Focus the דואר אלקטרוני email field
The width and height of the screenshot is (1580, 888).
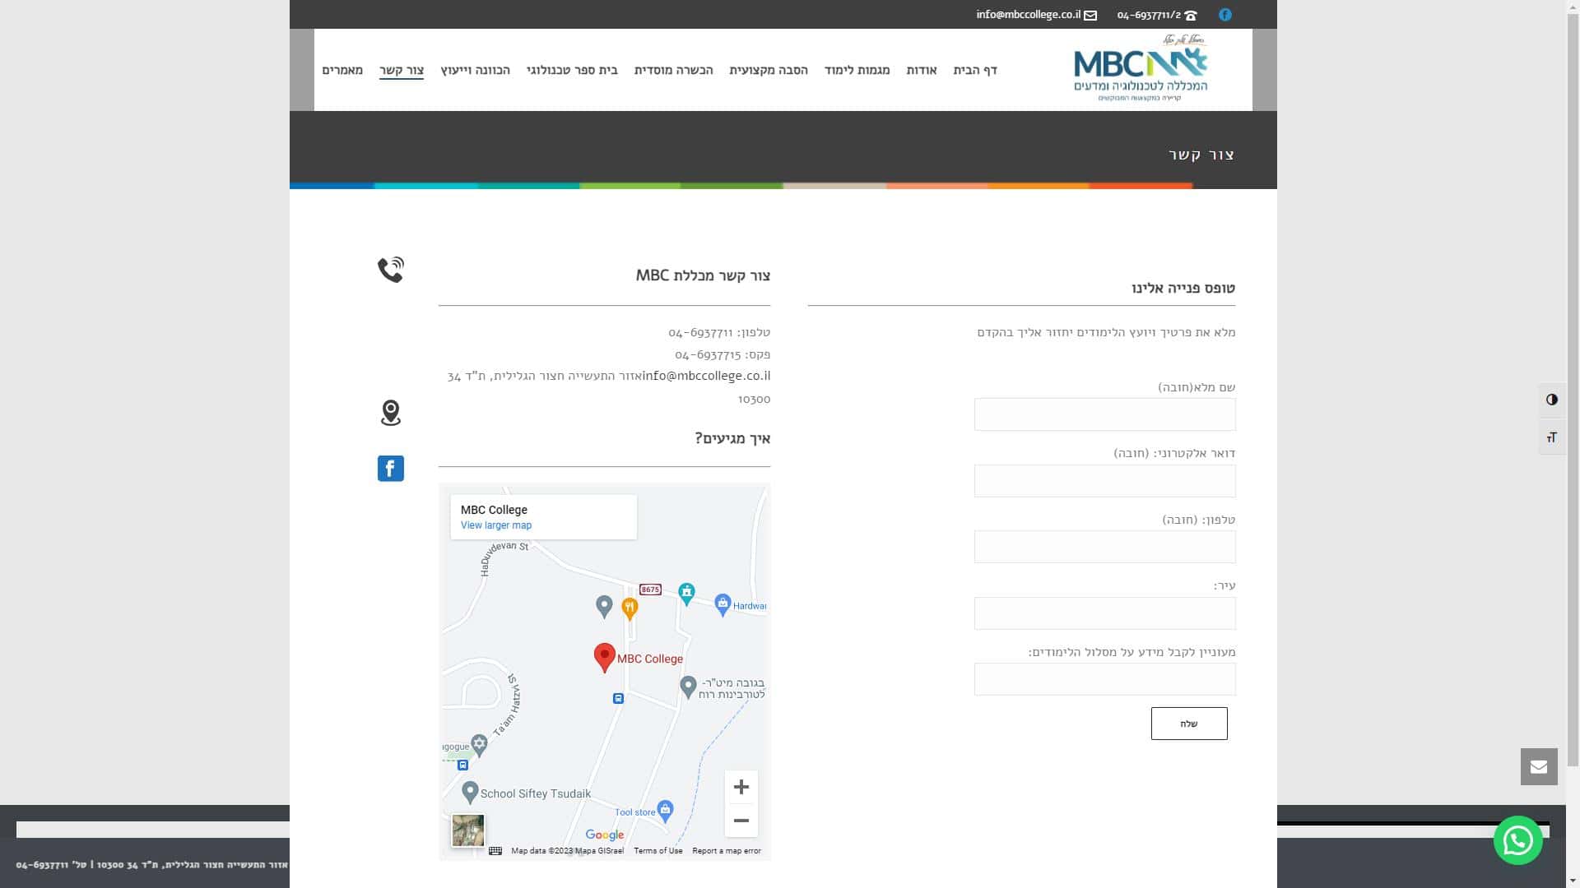(x=1105, y=481)
